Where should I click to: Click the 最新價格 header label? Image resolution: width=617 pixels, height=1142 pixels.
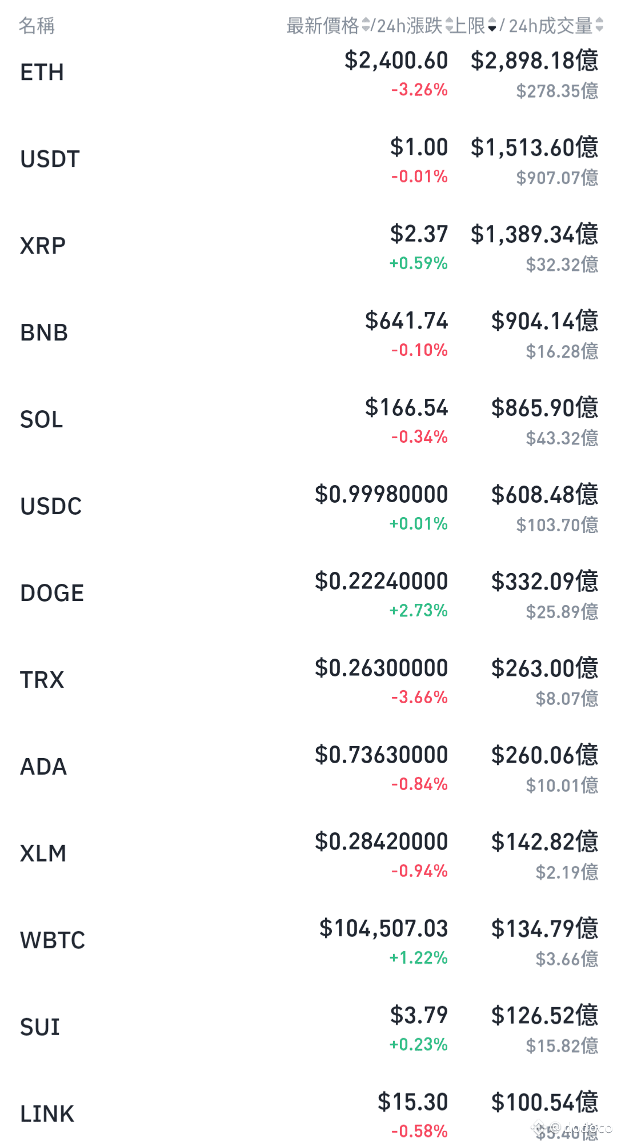tap(323, 26)
